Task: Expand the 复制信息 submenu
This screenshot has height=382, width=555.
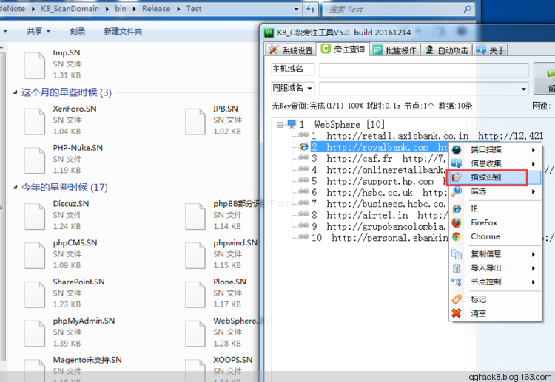Action: [533, 254]
